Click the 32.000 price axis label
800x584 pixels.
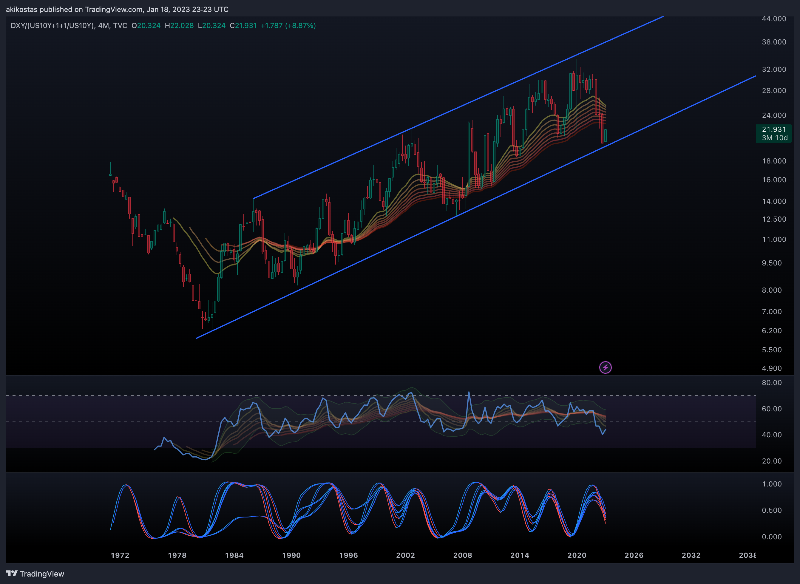click(x=774, y=69)
